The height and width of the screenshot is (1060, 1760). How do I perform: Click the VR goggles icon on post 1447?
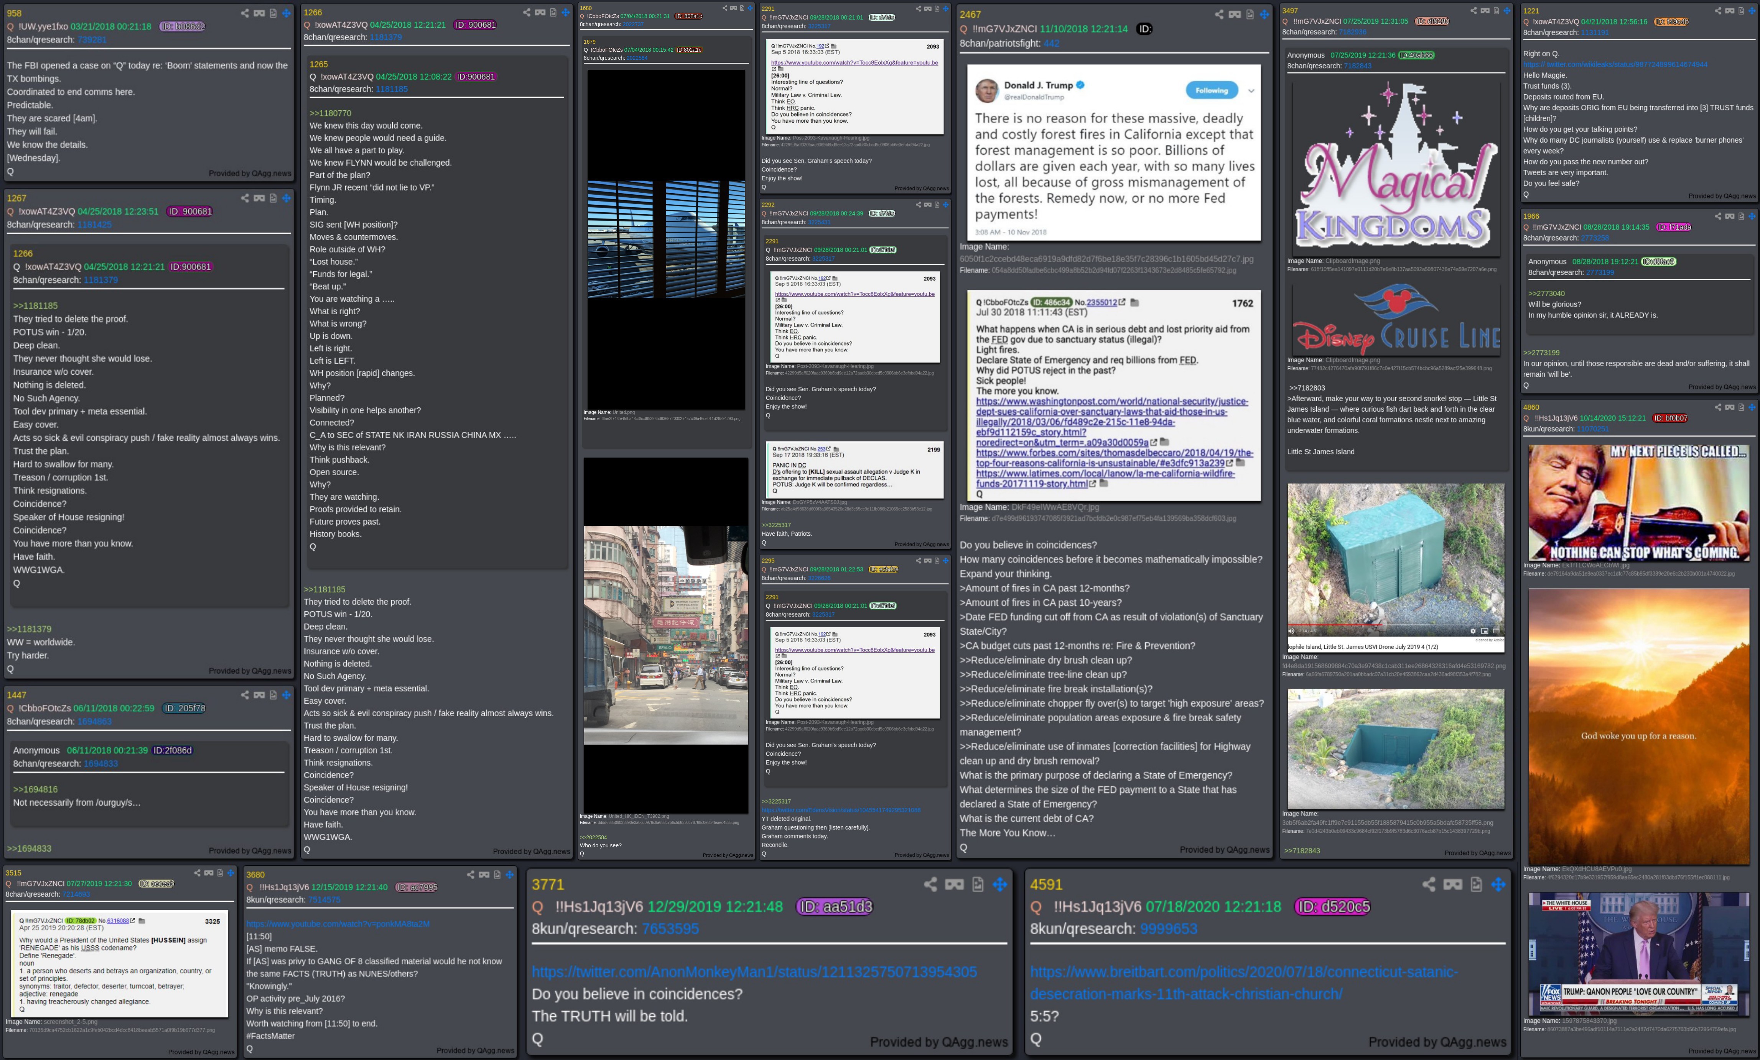pos(259,694)
